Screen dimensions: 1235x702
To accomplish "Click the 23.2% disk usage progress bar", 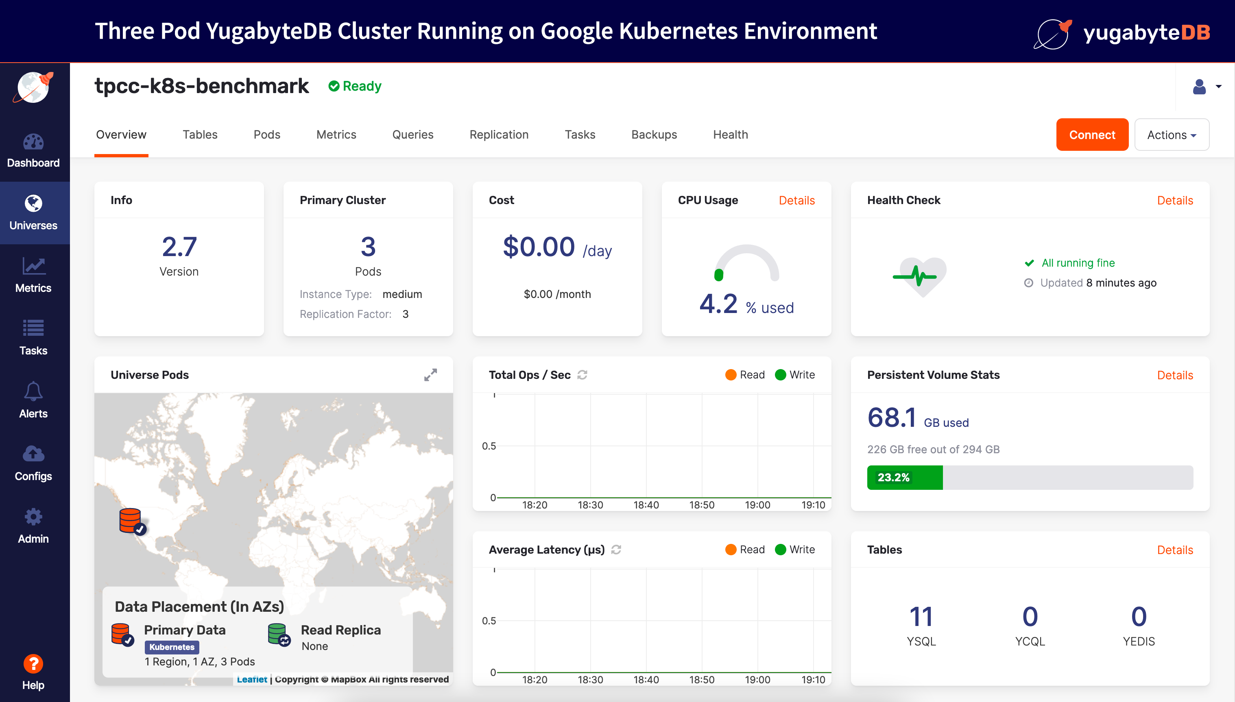I will 1030,477.
